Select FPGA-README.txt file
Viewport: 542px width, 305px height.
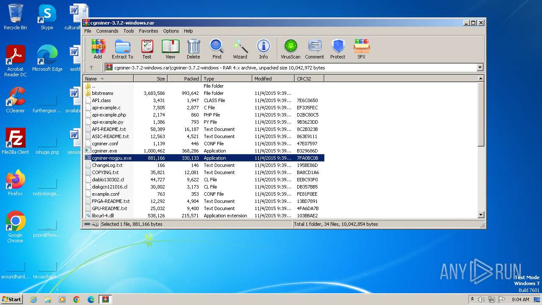pos(204,201)
